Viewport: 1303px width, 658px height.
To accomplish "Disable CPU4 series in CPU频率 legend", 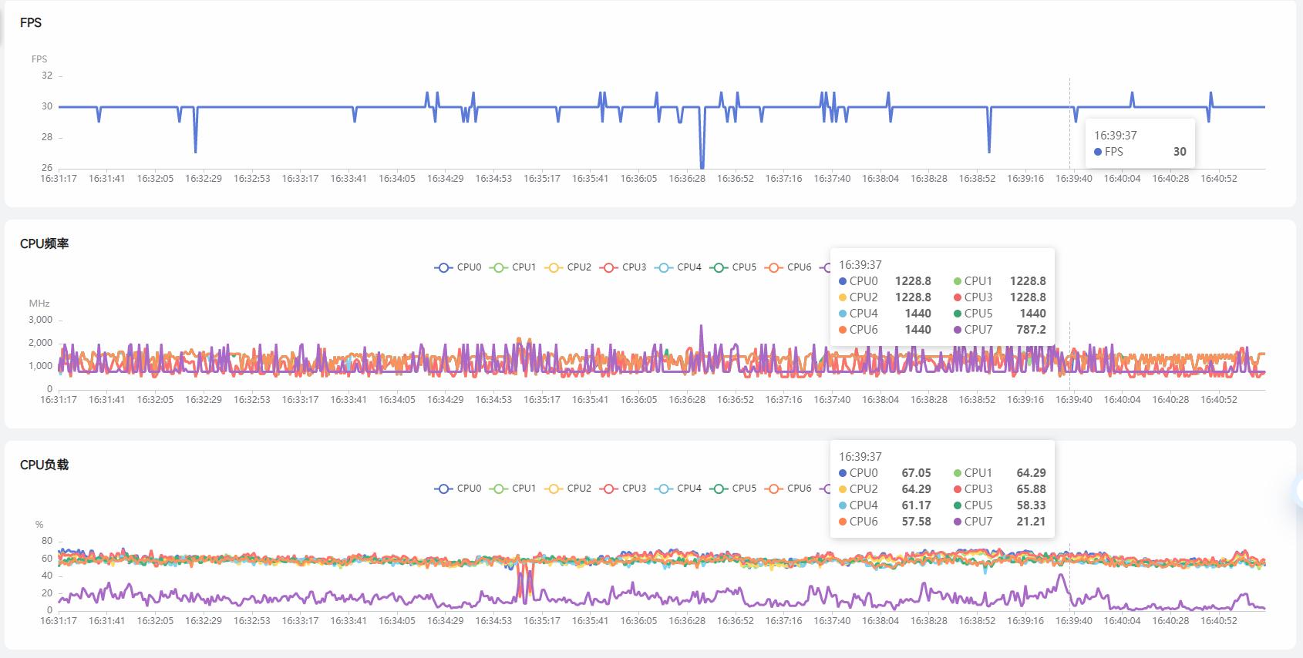I will (x=678, y=267).
